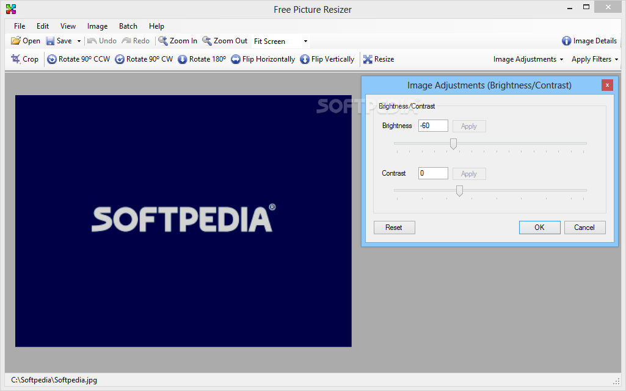
Task: Click the Brightness value field
Action: coord(433,126)
